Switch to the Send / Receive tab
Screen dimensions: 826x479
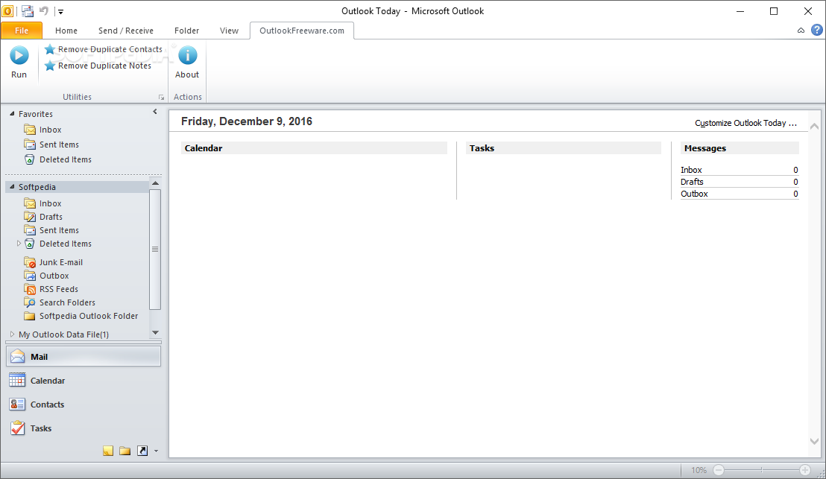(126, 31)
